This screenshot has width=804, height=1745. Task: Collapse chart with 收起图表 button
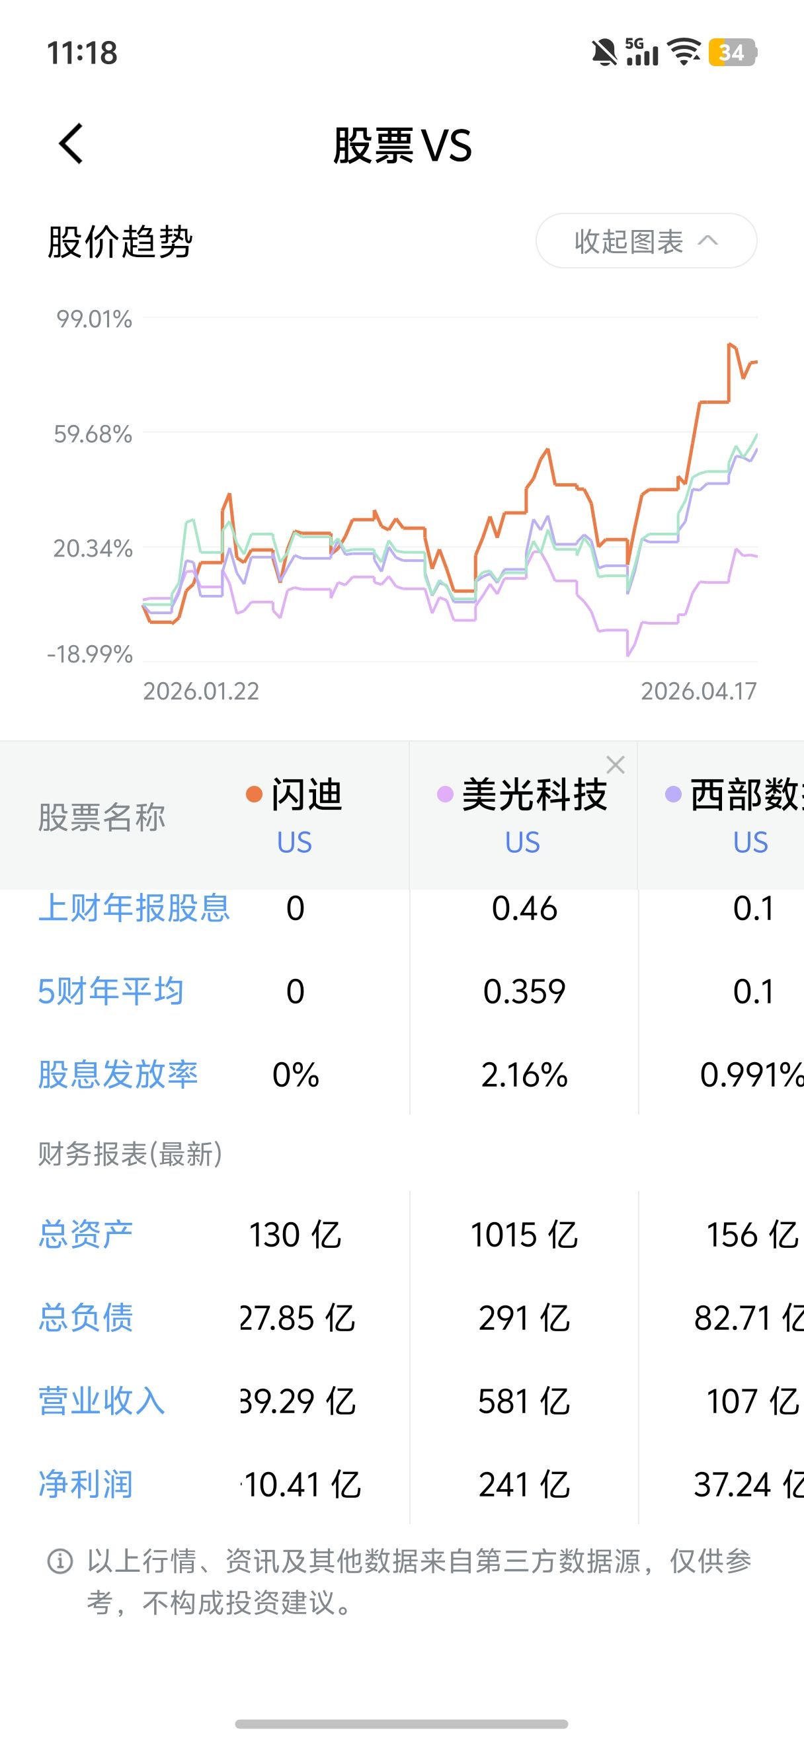646,241
